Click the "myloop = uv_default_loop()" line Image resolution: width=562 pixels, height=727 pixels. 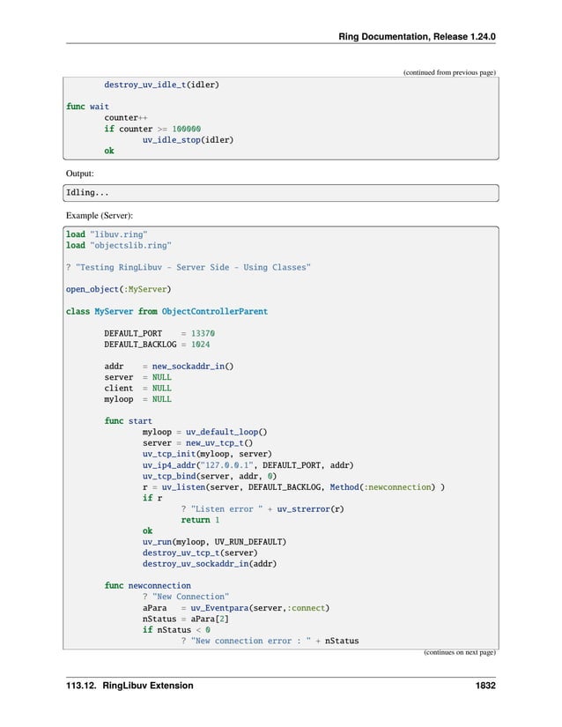tap(204, 432)
